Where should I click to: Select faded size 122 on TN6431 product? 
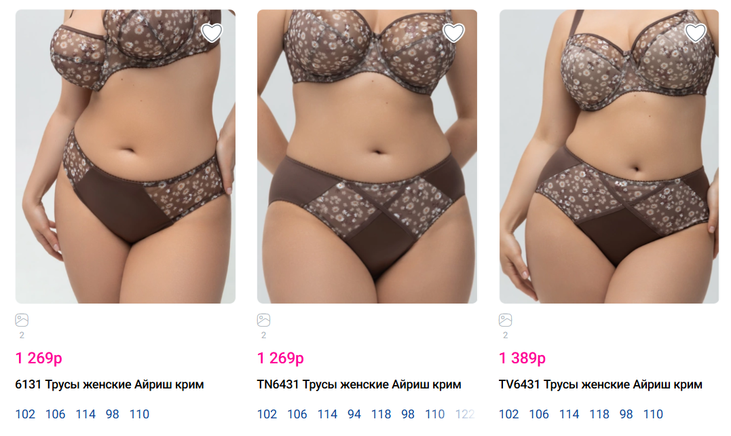(x=465, y=414)
